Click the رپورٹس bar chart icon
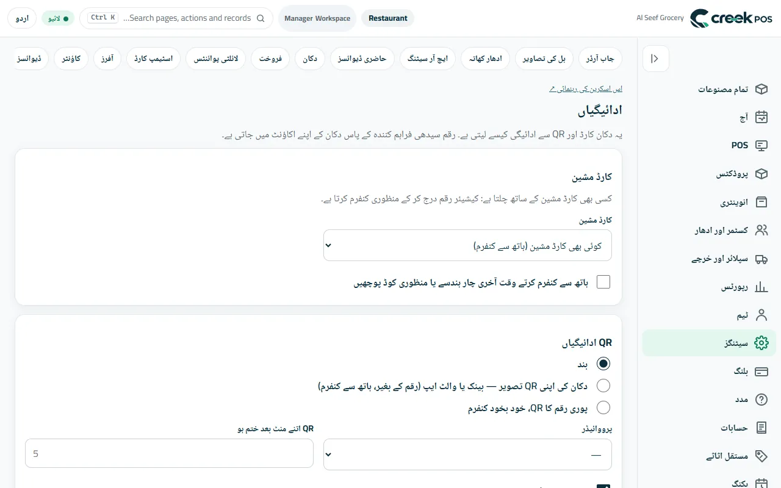The width and height of the screenshot is (781, 488). 761,287
